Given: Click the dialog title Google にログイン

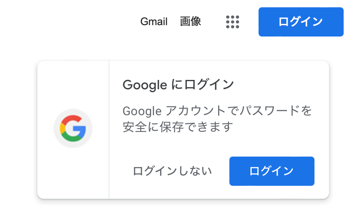Looking at the screenshot, I should [x=178, y=85].
